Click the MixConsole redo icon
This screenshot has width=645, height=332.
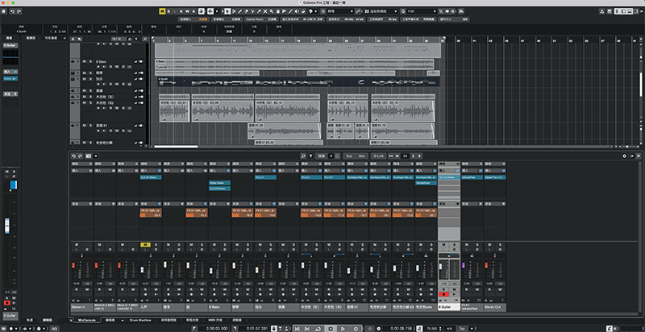coord(80,156)
